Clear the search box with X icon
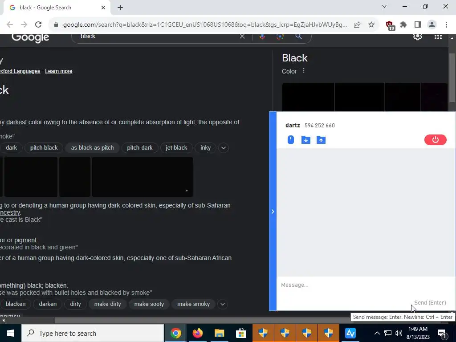The image size is (456, 342). pos(242,37)
